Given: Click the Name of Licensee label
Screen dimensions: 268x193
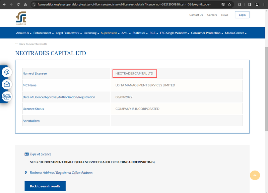Looking at the screenshot, I should point(35,73).
